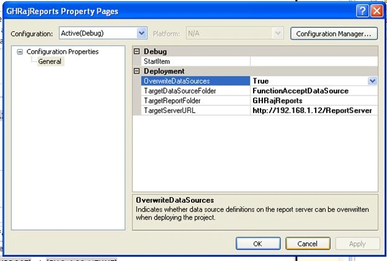
Task: Select the TargetReportFolder property
Action: (196, 100)
